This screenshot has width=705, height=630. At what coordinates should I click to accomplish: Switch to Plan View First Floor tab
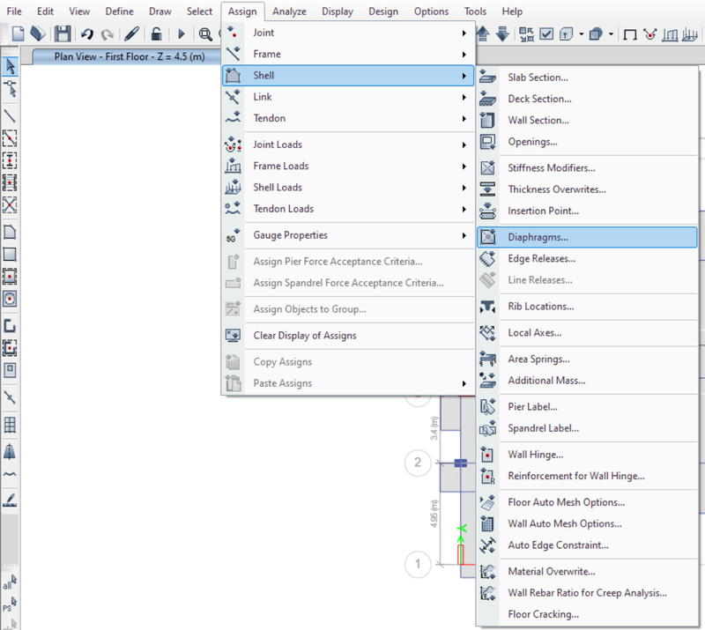pyautogui.click(x=129, y=56)
